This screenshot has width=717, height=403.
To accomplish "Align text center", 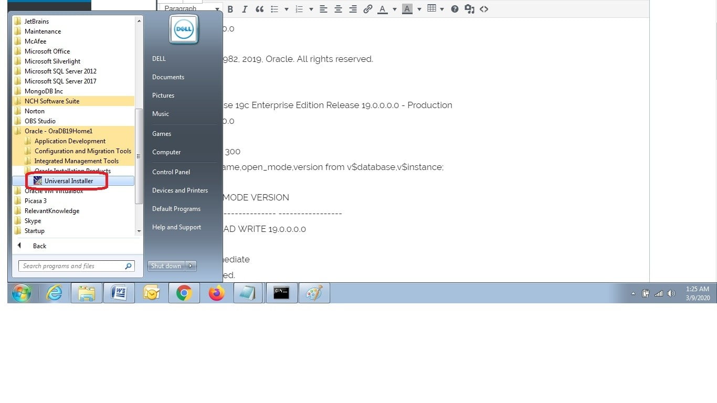I will point(339,9).
